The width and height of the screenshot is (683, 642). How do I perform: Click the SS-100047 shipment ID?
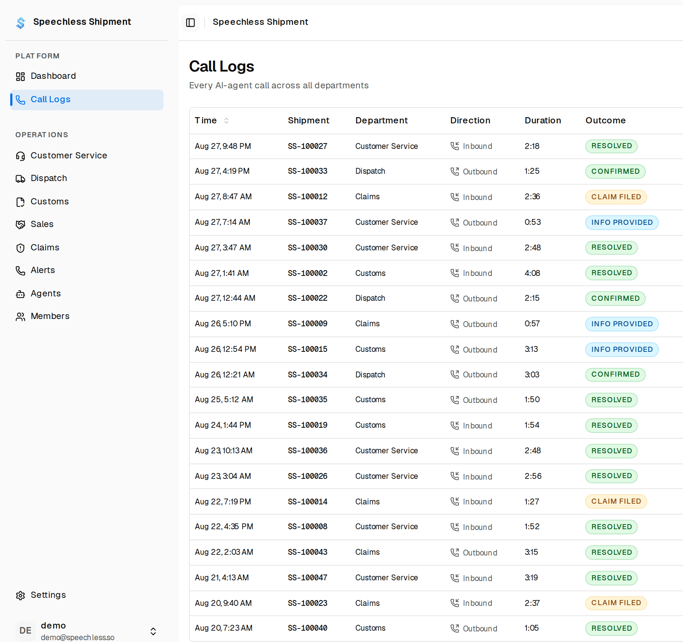pyautogui.click(x=308, y=578)
